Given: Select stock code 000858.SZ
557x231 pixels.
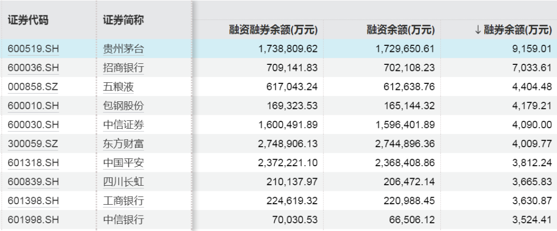Looking at the screenshot, I should pos(33,87).
